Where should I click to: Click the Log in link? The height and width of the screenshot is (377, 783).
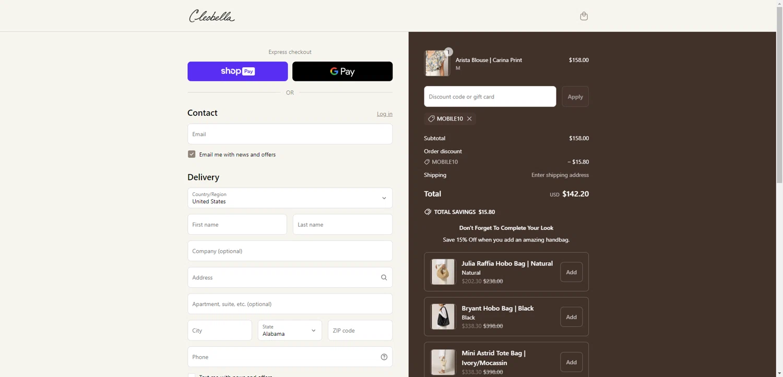tap(385, 114)
